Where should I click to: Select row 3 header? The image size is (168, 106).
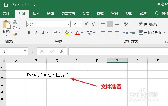[3, 83]
